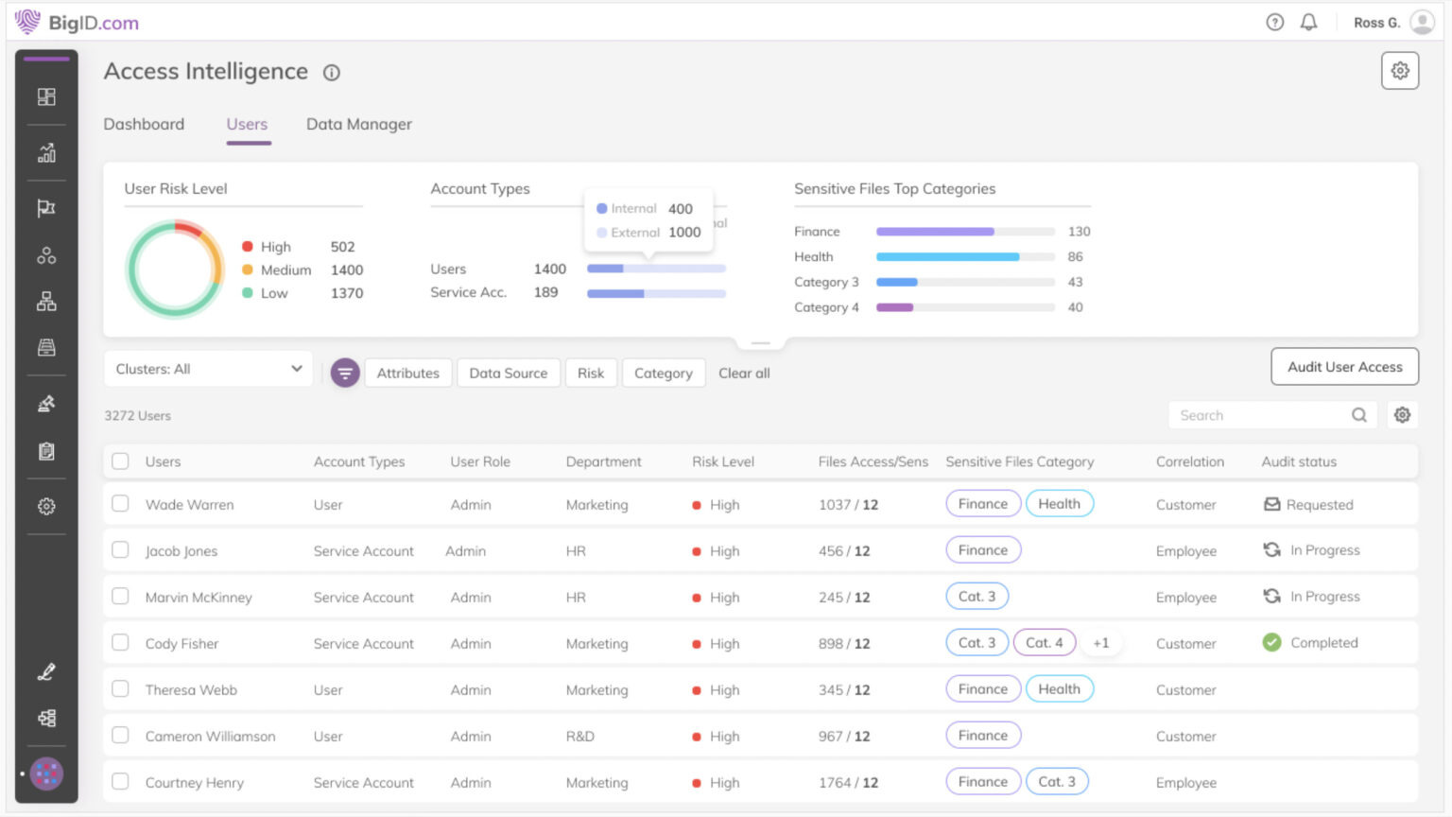Click the Finance category progress bar

[934, 232]
